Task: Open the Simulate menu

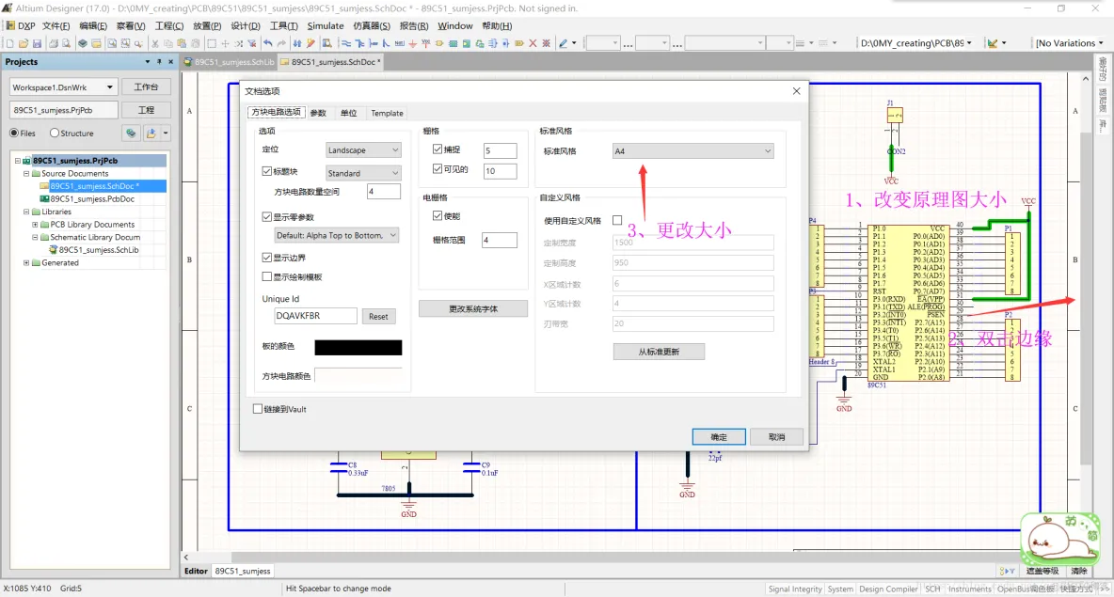Action: click(326, 25)
